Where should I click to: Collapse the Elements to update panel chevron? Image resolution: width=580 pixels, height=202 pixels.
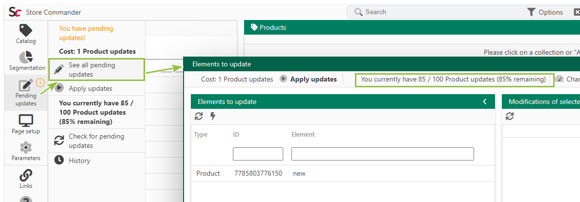point(485,102)
